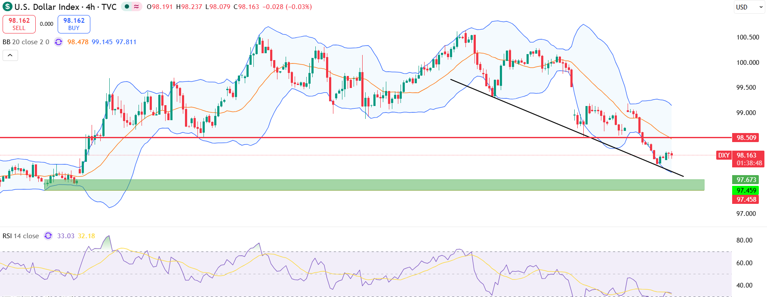Click the BB indicator refresh icon

pyautogui.click(x=59, y=42)
